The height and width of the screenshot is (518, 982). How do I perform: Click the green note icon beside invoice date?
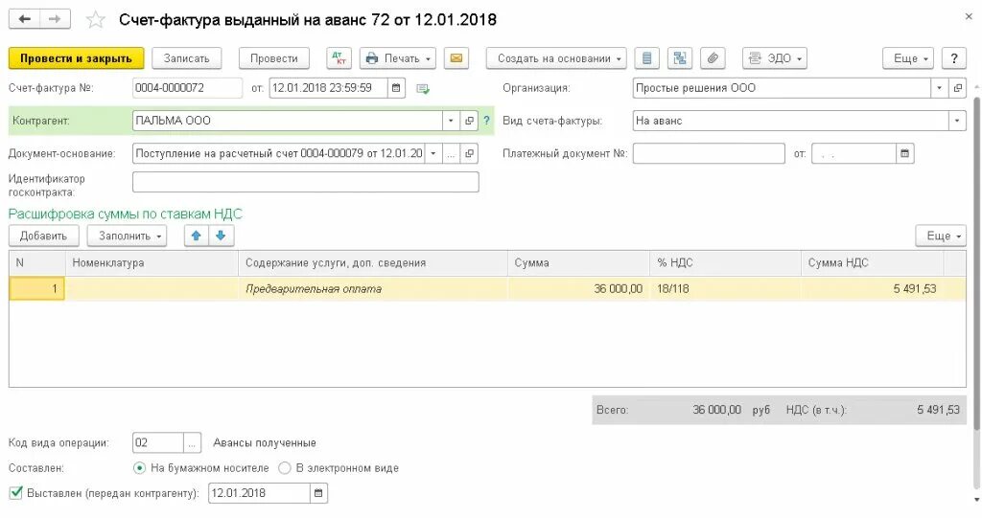(423, 89)
